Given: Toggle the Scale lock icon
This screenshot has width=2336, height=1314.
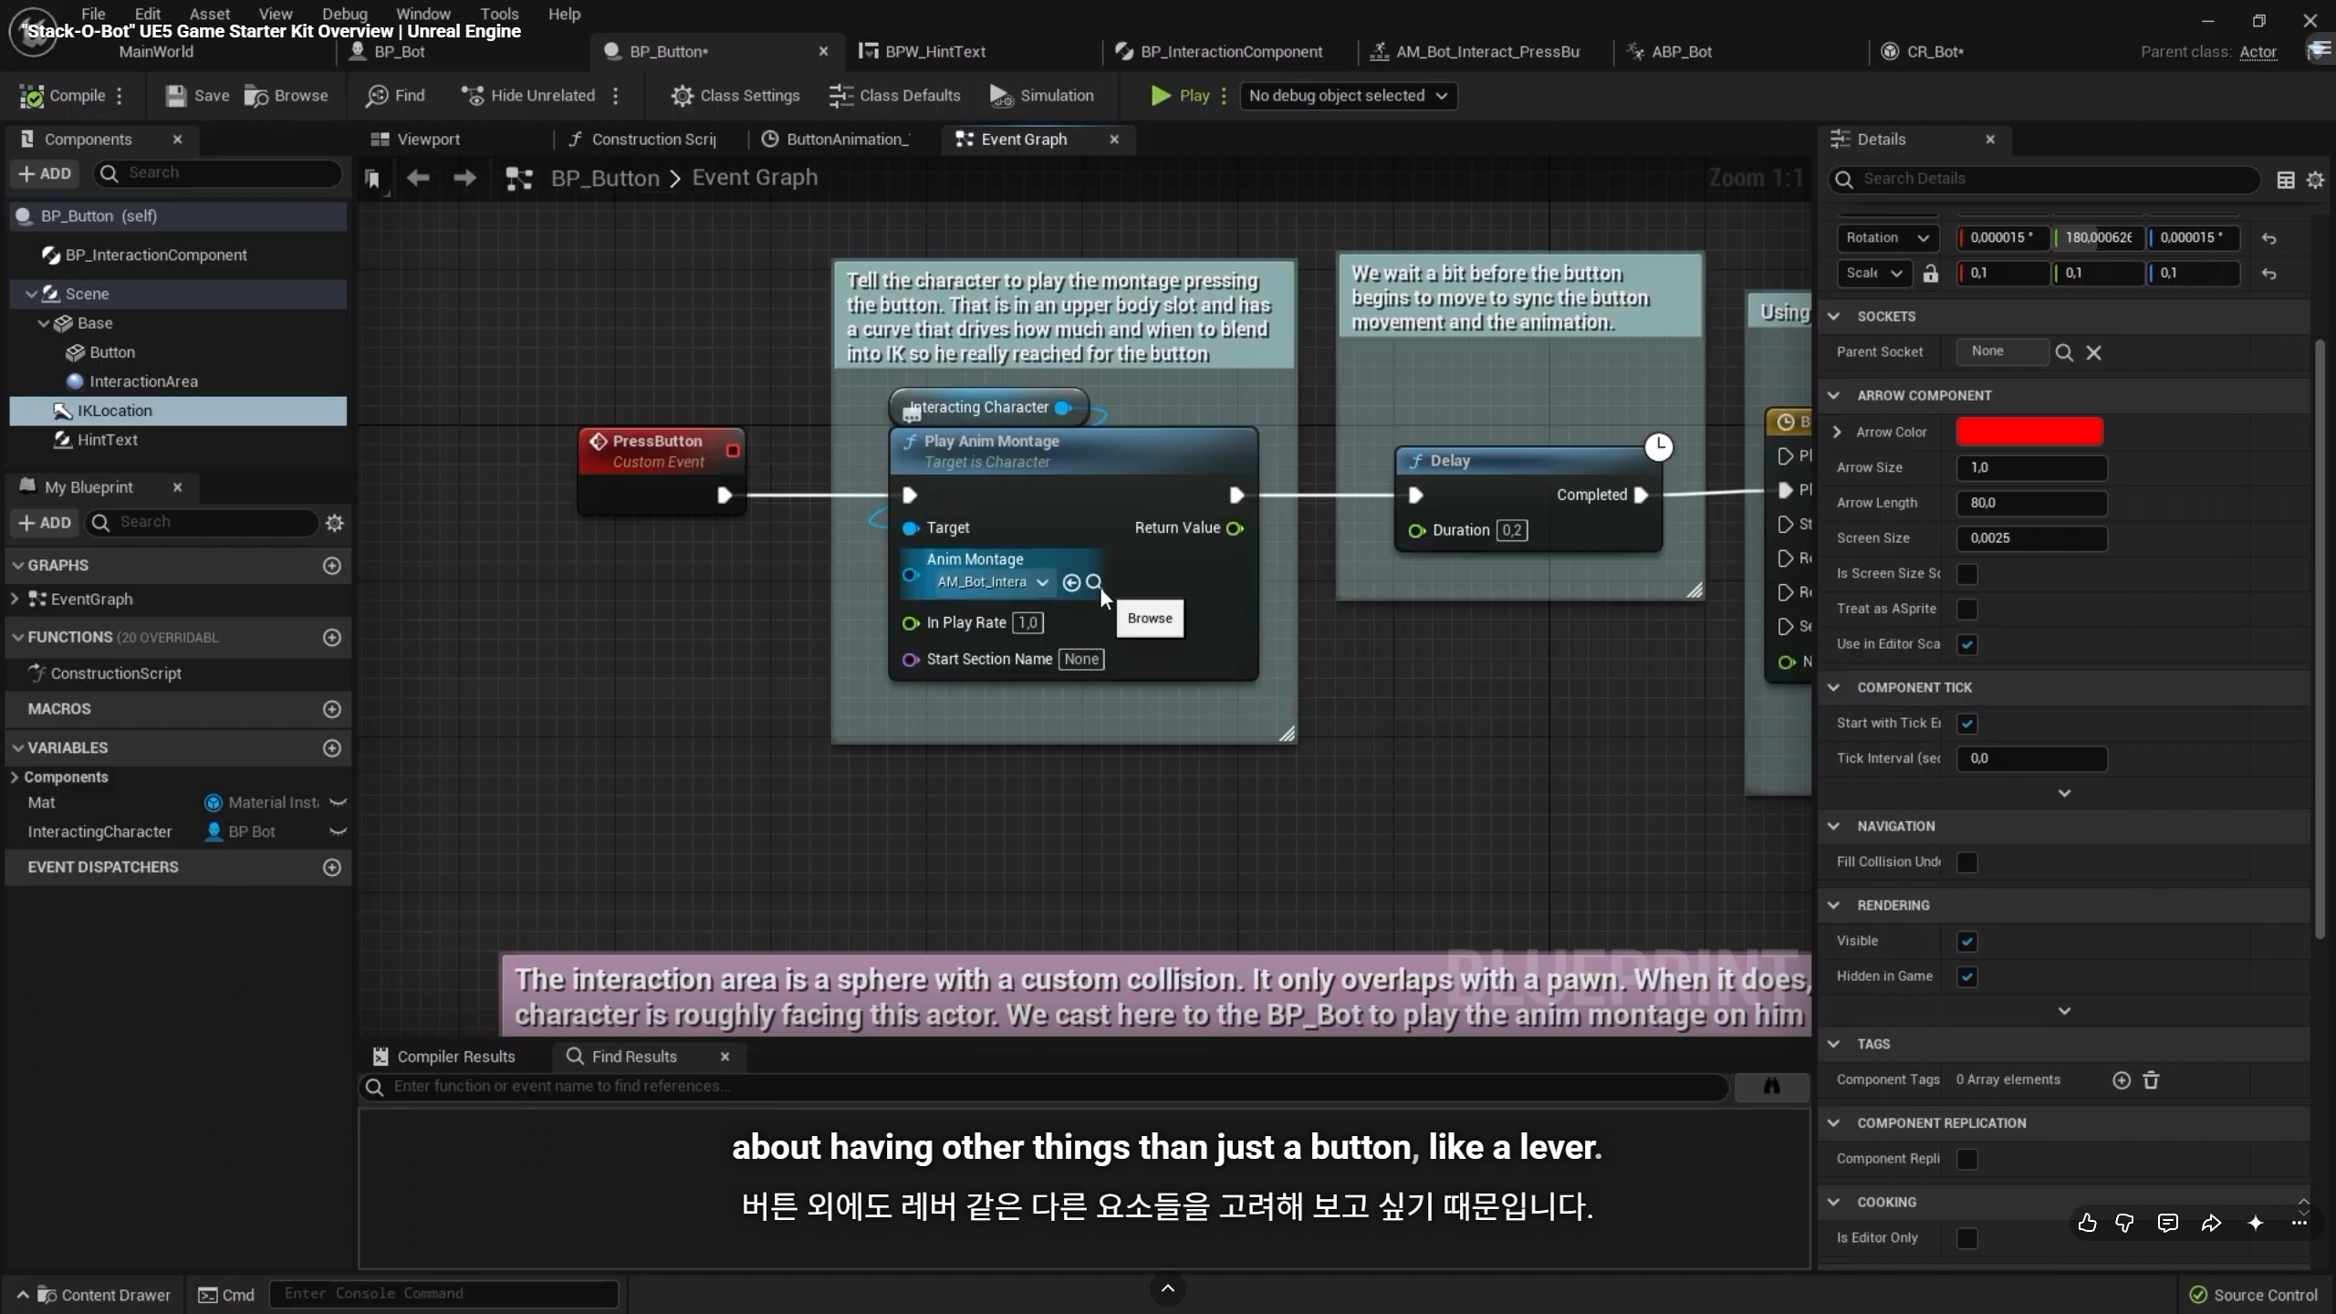Looking at the screenshot, I should (x=1931, y=273).
